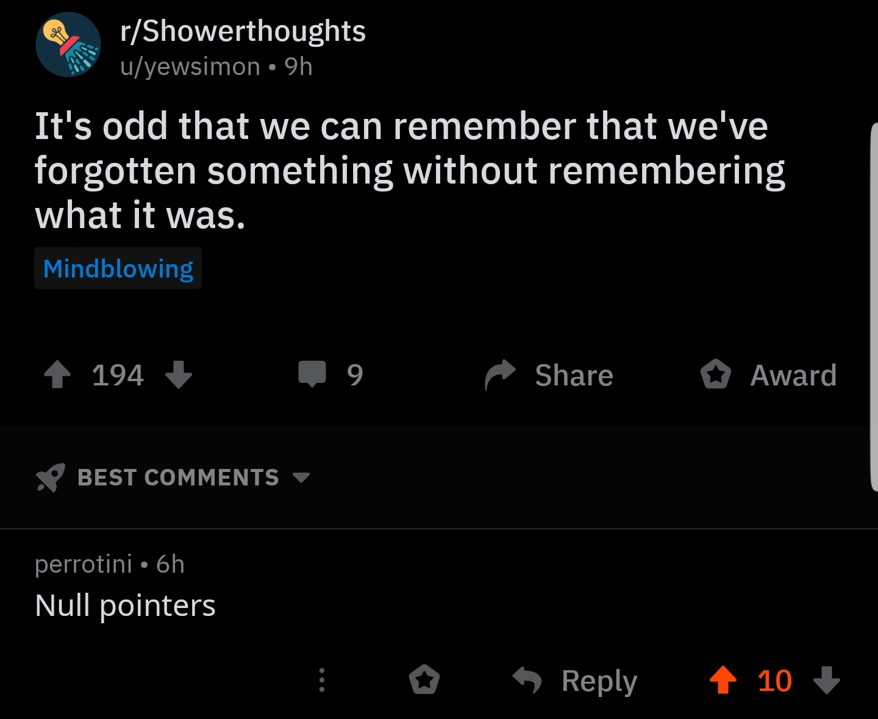Click the rocket icon beside Best Comments
This screenshot has width=878, height=719.
tap(50, 478)
